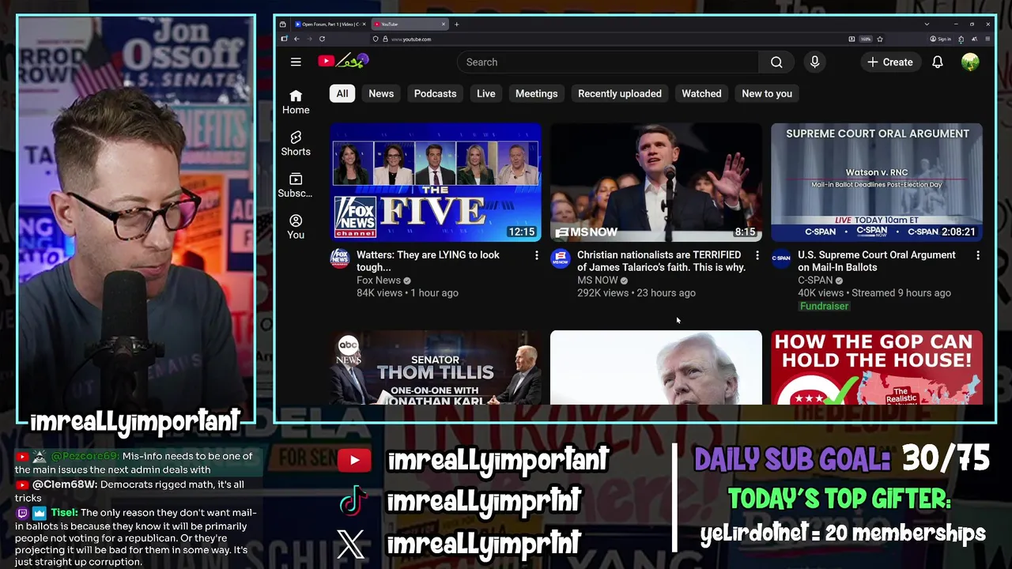The image size is (1012, 569).
Task: Click the YouTube logo
Action: coord(343,61)
